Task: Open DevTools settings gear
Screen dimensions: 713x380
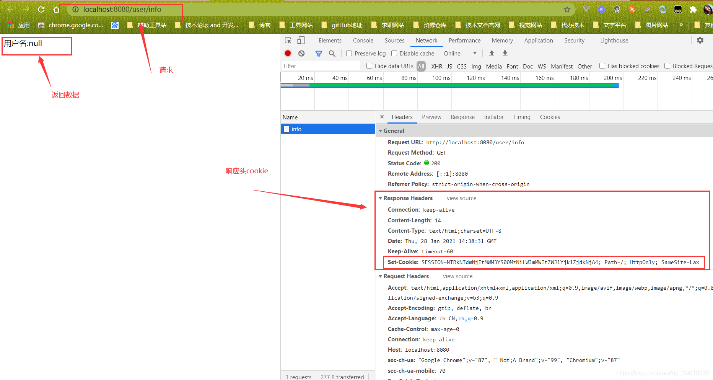Action: [700, 40]
